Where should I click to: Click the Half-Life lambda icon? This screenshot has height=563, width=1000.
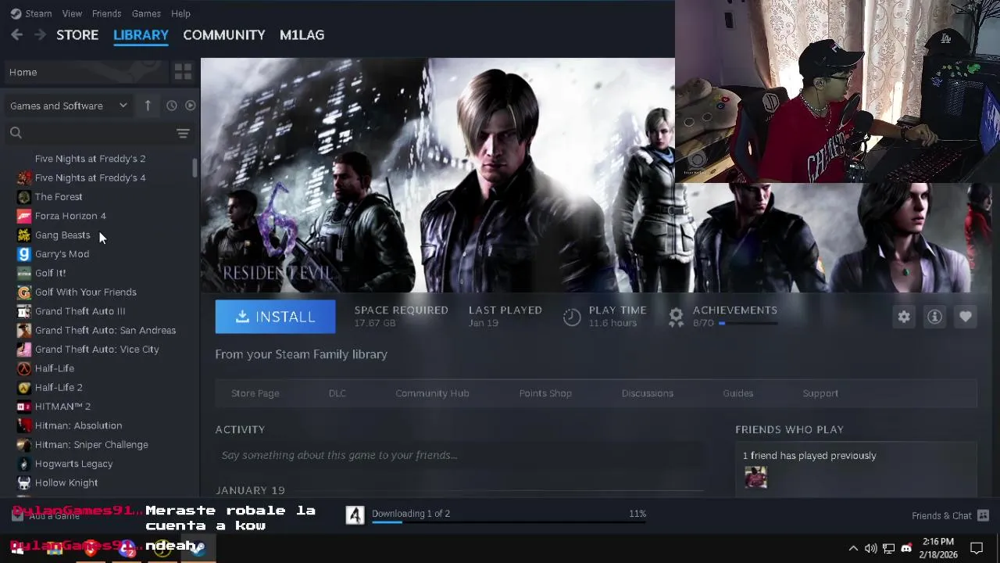pos(24,368)
